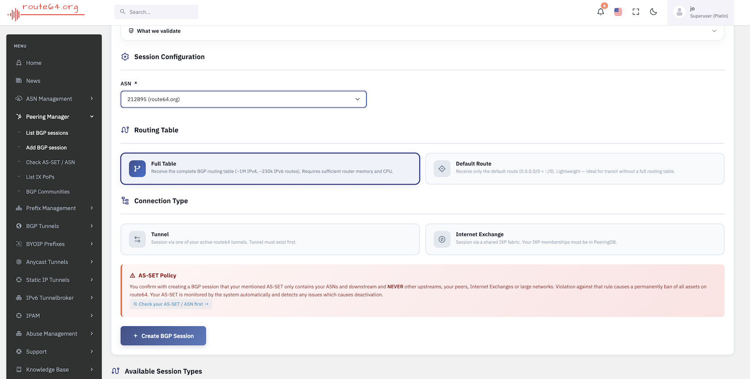750x379 pixels.
Task: Click Create BGP Session button
Action: (163, 336)
